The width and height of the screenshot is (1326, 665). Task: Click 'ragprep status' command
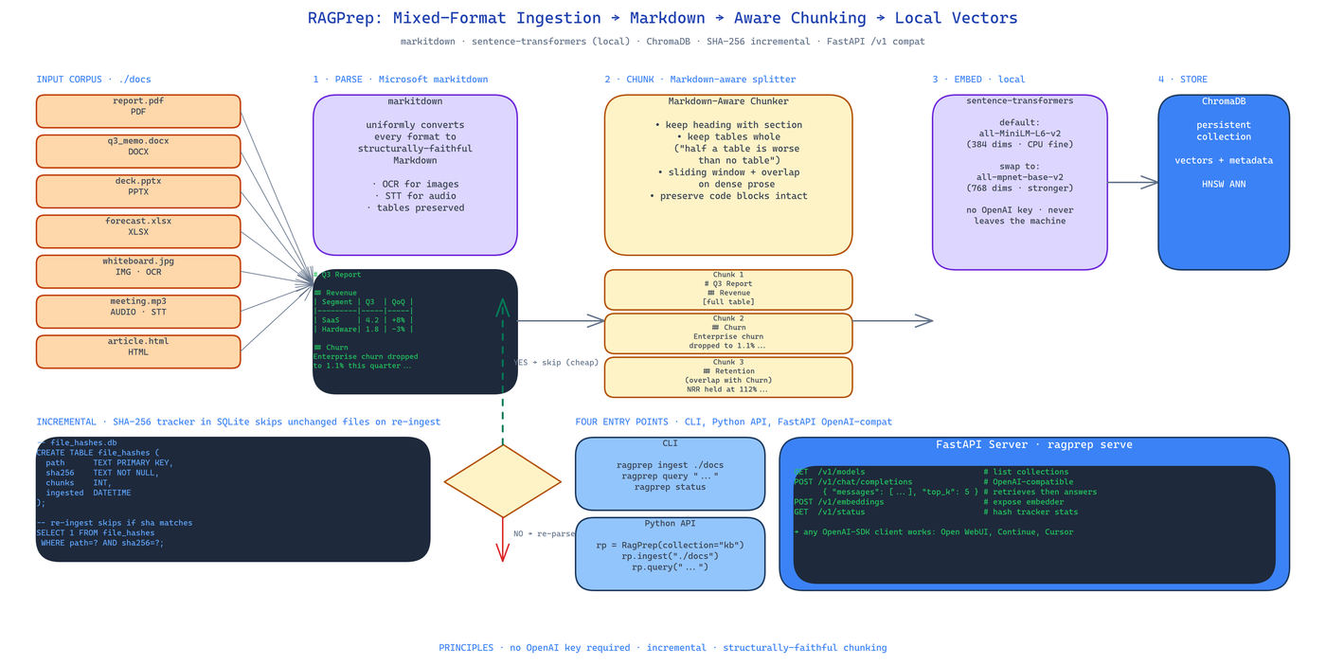pyautogui.click(x=670, y=487)
